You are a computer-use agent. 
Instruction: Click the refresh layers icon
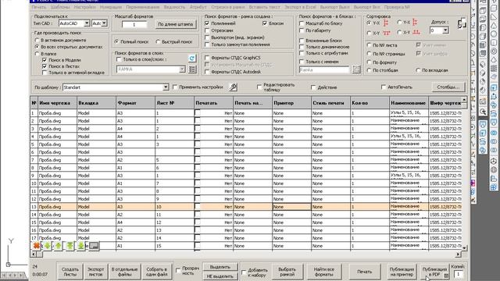click(191, 58)
